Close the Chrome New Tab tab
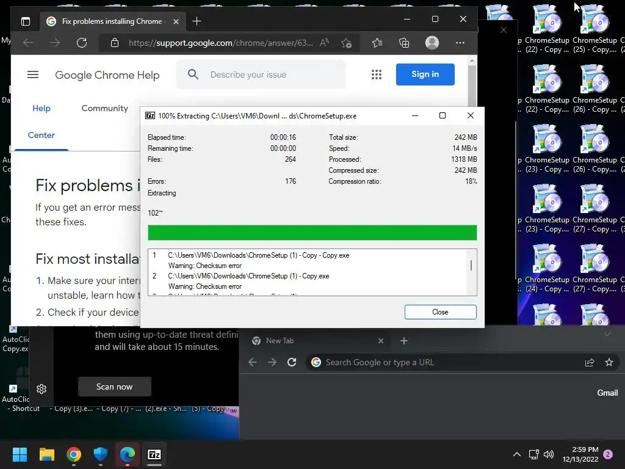The image size is (625, 469). pyautogui.click(x=381, y=341)
